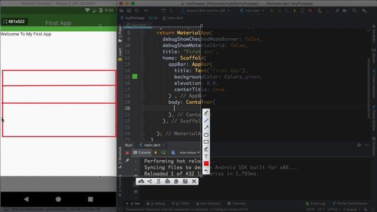Viewport: 377px width, 212px height.
Task: Collapse the fold marker at line 22
Action: [143, 121]
